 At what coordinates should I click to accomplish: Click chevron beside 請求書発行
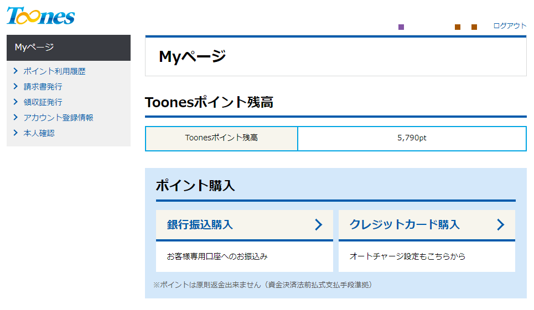pos(15,86)
